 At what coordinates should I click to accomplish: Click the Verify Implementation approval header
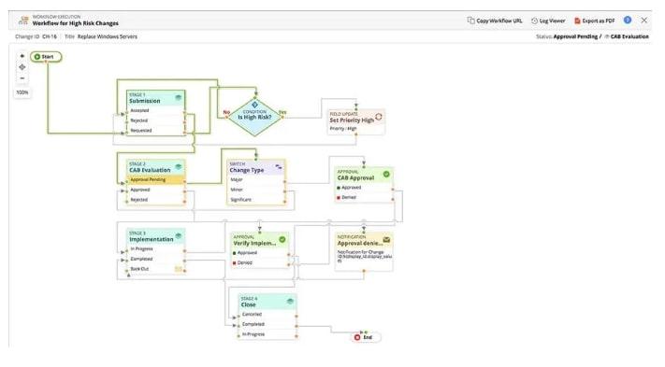[x=260, y=240]
